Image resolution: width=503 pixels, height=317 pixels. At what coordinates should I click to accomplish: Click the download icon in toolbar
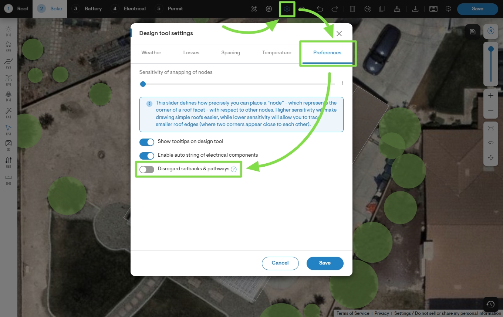point(415,9)
